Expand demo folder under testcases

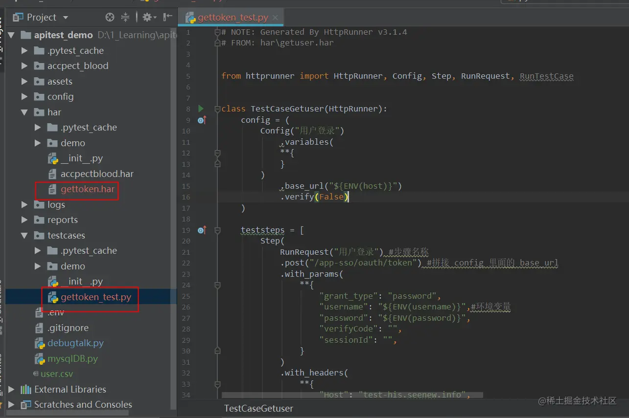pyautogui.click(x=38, y=266)
